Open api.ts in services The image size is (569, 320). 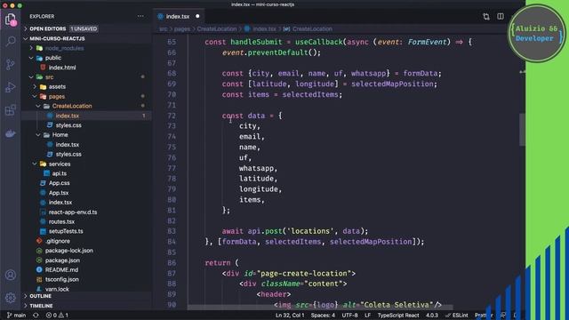(60, 173)
